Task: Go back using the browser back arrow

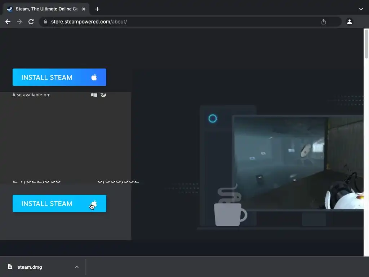Action: coord(8,22)
